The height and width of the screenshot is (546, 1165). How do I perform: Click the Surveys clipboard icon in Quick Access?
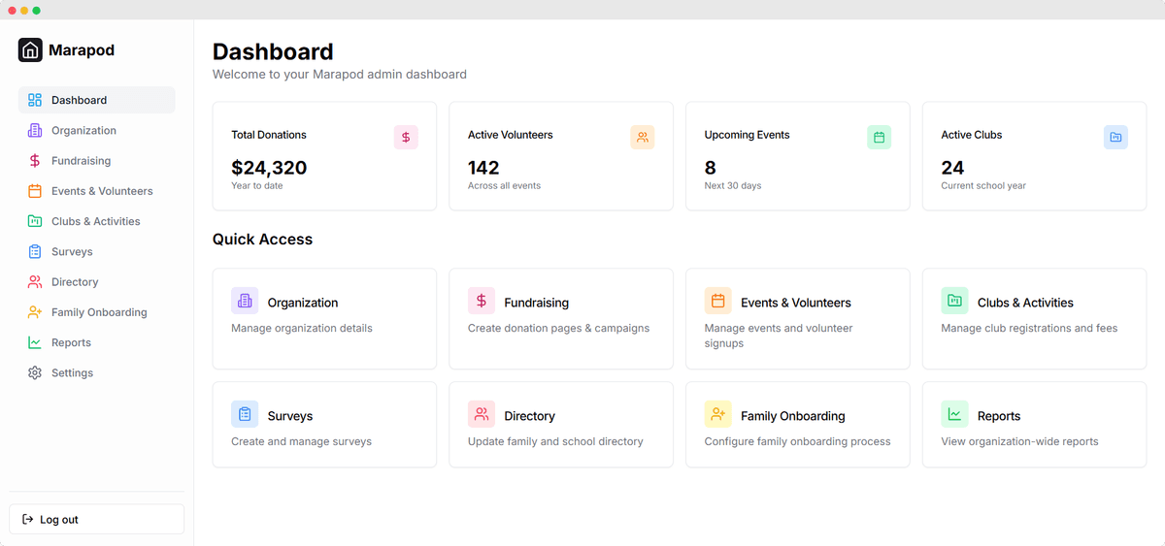pyautogui.click(x=245, y=415)
